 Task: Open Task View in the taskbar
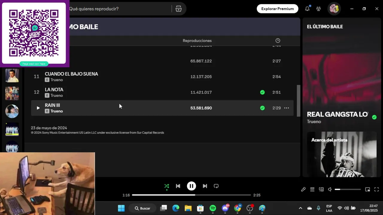click(x=163, y=208)
